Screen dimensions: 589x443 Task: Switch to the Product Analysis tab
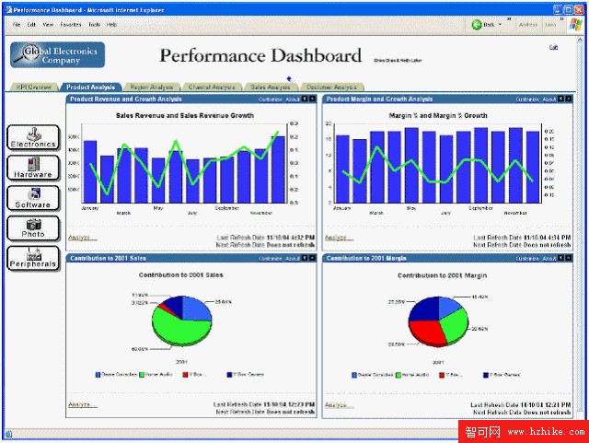[x=90, y=87]
